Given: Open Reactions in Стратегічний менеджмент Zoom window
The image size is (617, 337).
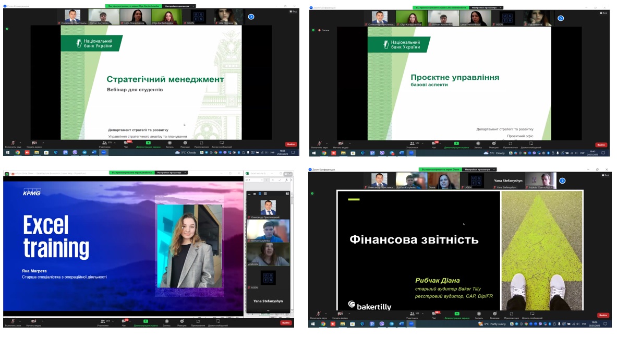Looking at the screenshot, I should click(x=185, y=144).
